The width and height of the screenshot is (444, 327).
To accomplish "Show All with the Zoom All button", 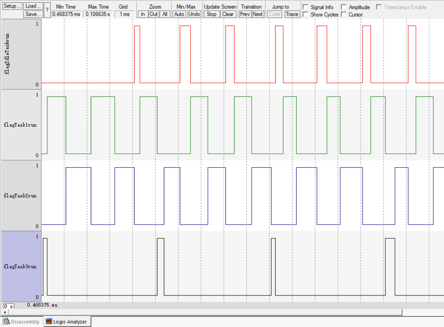I will click(x=165, y=14).
